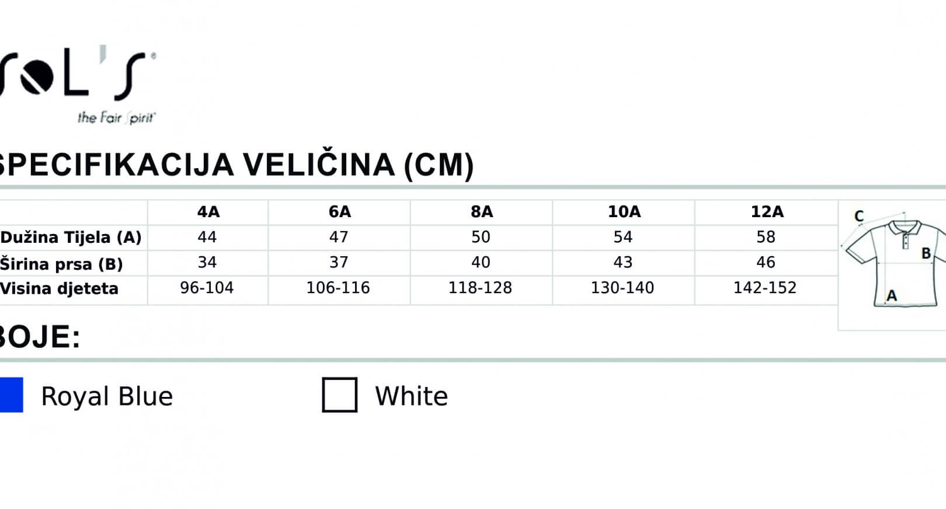Click the 96-104 height cell
Screen dimensions: 946x509
[x=207, y=288]
